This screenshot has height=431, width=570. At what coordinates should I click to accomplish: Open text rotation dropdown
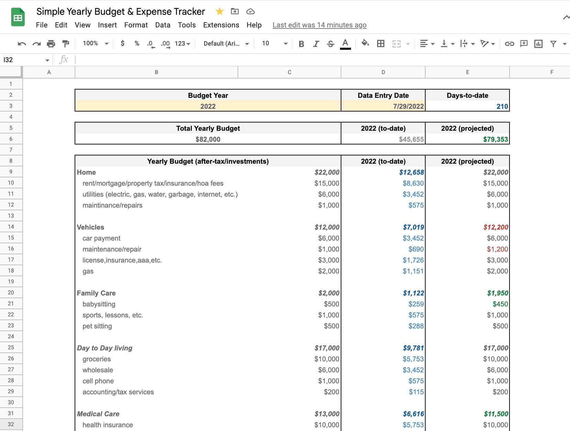(487, 44)
